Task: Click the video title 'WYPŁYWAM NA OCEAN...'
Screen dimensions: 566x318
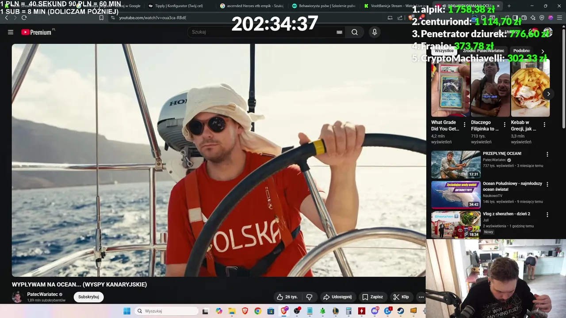Action: (x=80, y=284)
